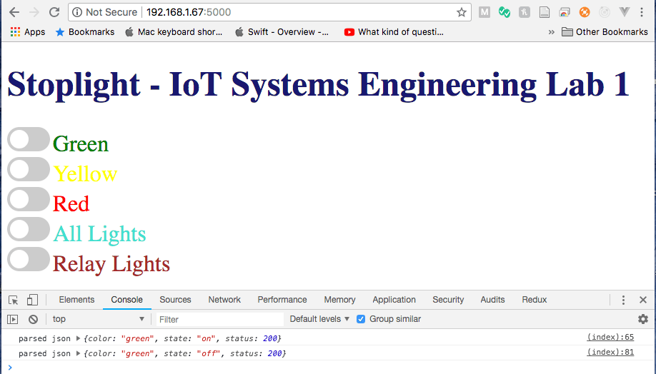Viewport: 656px width, 374px height.
Task: Click the Not Secure site info icon
Action: coord(77,12)
